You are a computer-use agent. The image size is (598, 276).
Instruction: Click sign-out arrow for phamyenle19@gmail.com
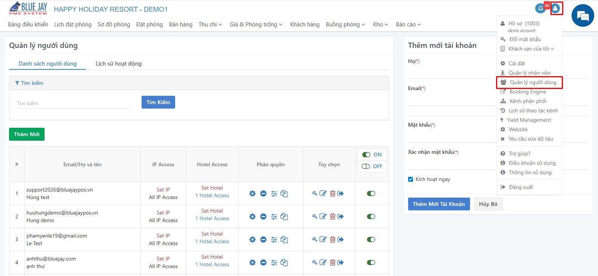tap(341, 239)
